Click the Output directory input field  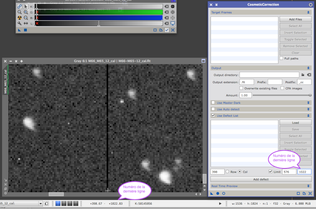click(269, 75)
